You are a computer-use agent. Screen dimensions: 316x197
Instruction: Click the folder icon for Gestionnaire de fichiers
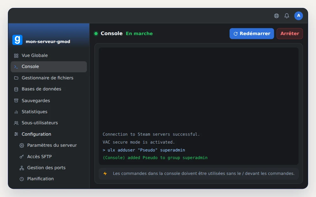[16, 78]
